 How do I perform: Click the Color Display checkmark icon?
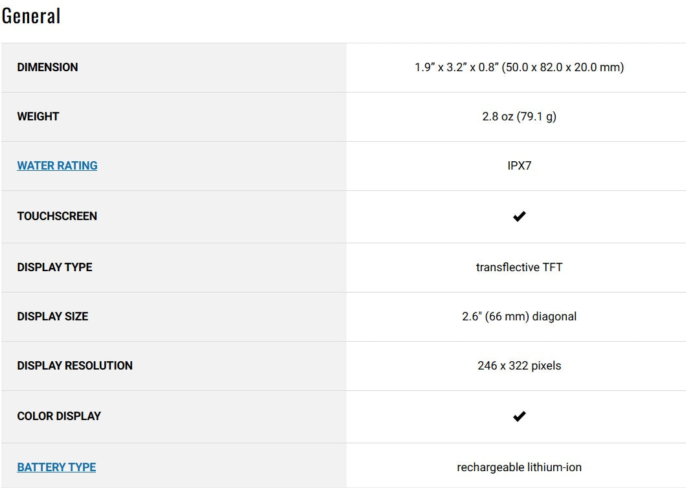[519, 416]
